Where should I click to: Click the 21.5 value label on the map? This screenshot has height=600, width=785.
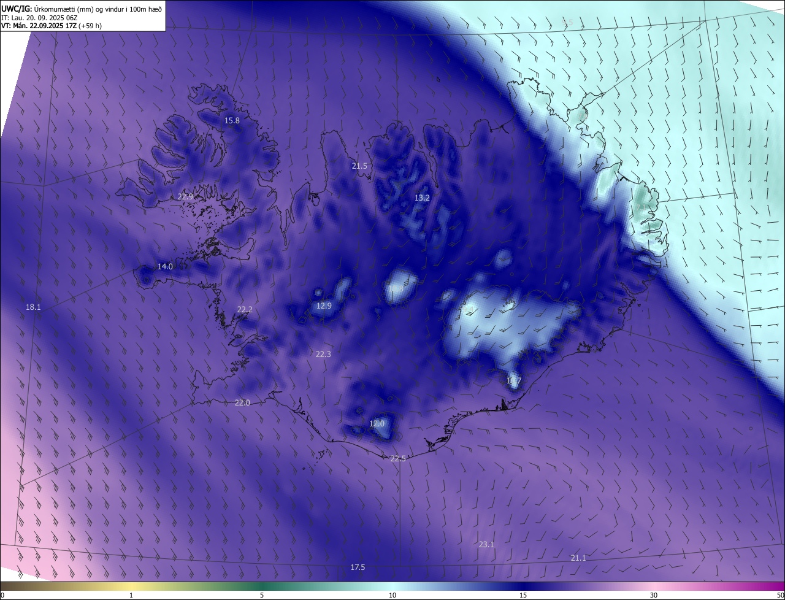point(359,166)
